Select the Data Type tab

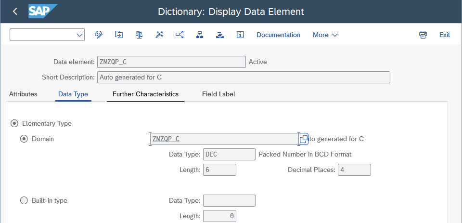73,94
